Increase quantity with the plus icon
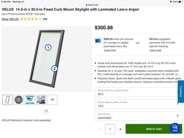184x138 pixels. (x=120, y=129)
